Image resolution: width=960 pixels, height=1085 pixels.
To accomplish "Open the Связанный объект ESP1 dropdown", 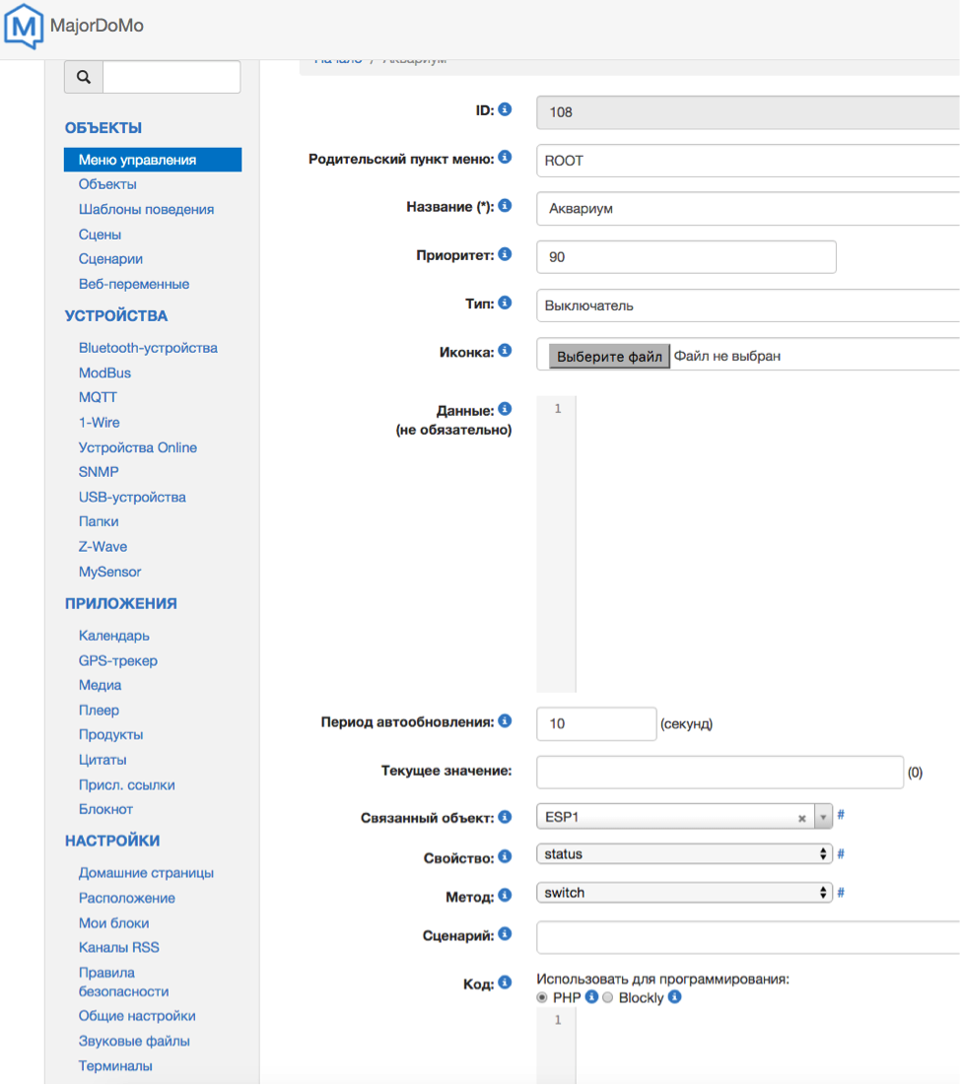I will point(670,816).
